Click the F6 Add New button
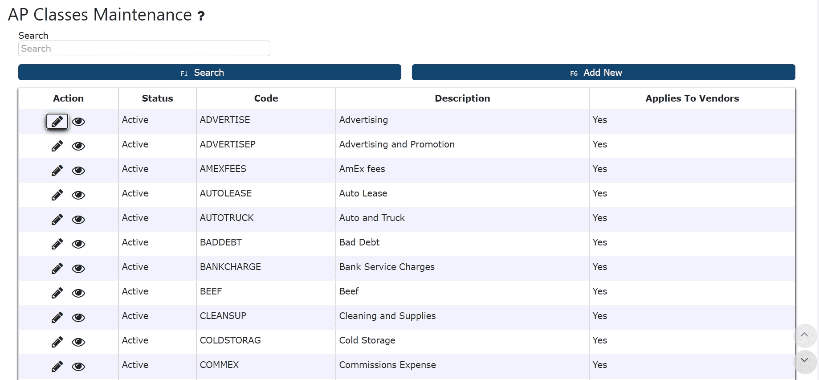 click(x=603, y=72)
